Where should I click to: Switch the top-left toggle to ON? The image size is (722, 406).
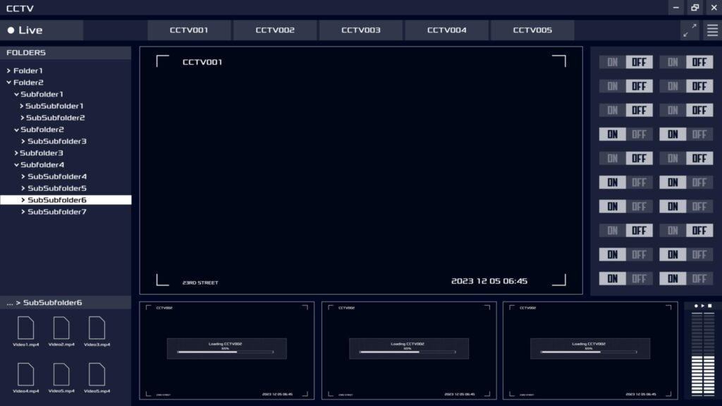click(x=612, y=62)
